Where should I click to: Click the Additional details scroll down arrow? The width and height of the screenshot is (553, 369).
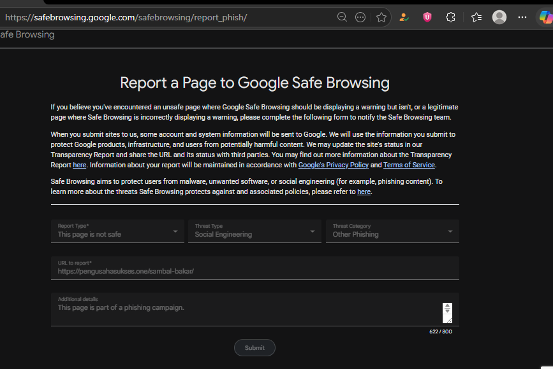(x=447, y=310)
